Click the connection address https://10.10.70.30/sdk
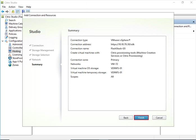This screenshot has height=140, width=196. click(x=123, y=44)
